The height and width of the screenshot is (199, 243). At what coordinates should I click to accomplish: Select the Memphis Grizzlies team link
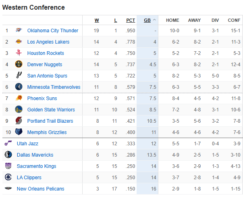point(47,132)
